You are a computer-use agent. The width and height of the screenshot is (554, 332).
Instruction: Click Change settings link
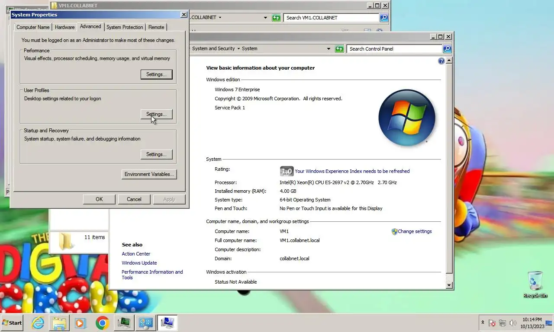[x=415, y=231]
